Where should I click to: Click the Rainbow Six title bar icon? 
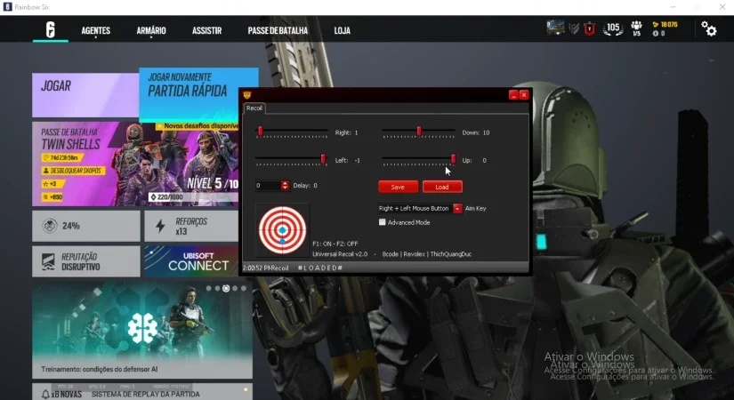coord(7,7)
